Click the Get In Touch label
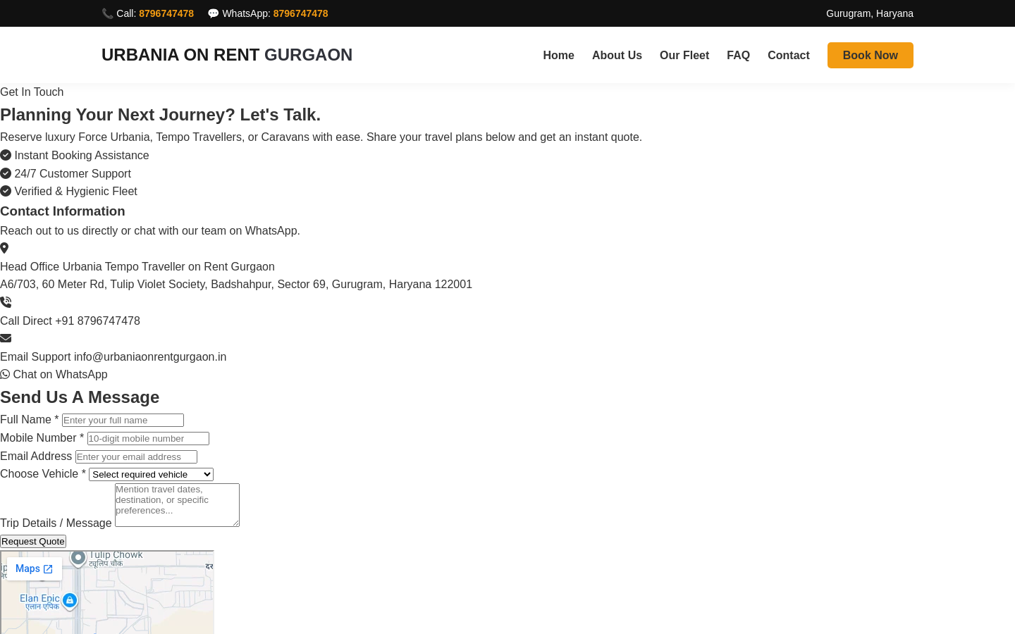The height and width of the screenshot is (634, 1015). [x=32, y=92]
